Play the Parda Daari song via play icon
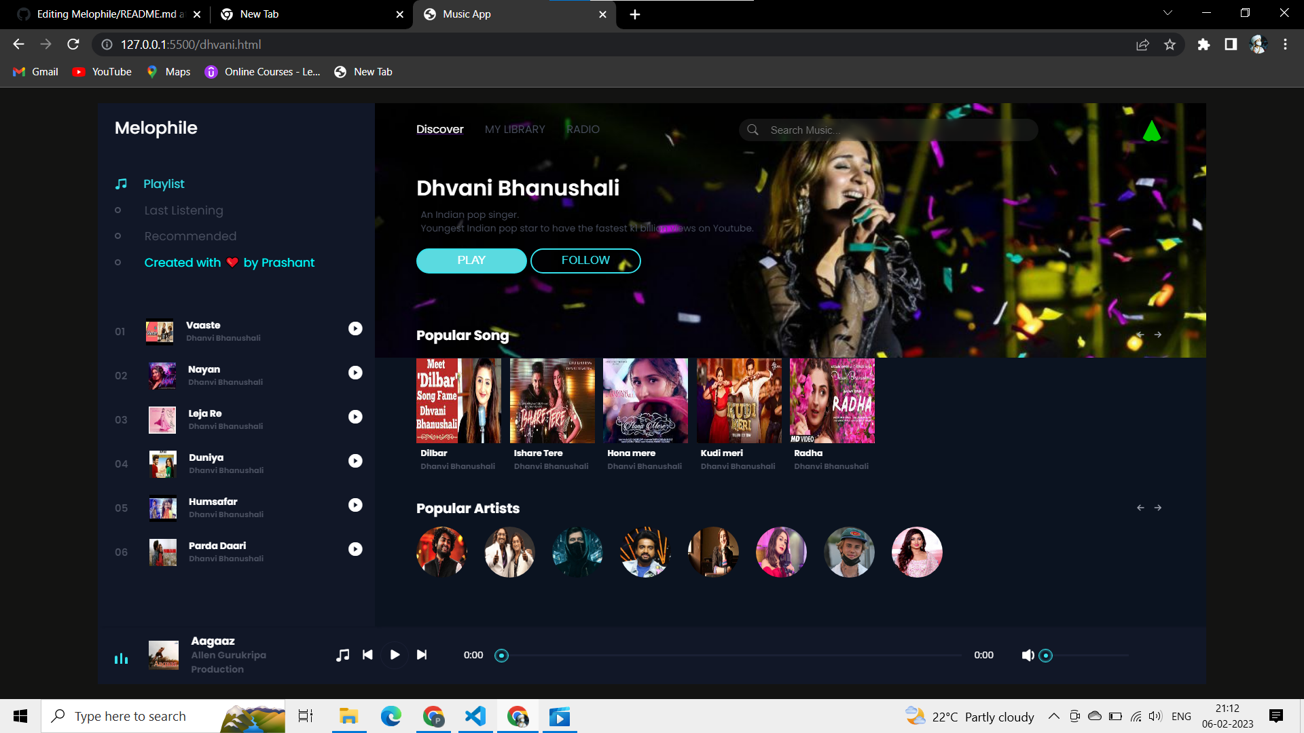The image size is (1304, 733). (355, 549)
